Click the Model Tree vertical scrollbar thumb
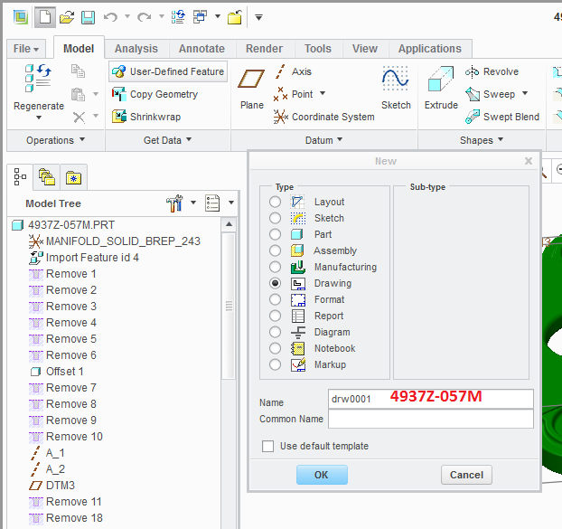This screenshot has width=562, height=529. tap(229, 306)
